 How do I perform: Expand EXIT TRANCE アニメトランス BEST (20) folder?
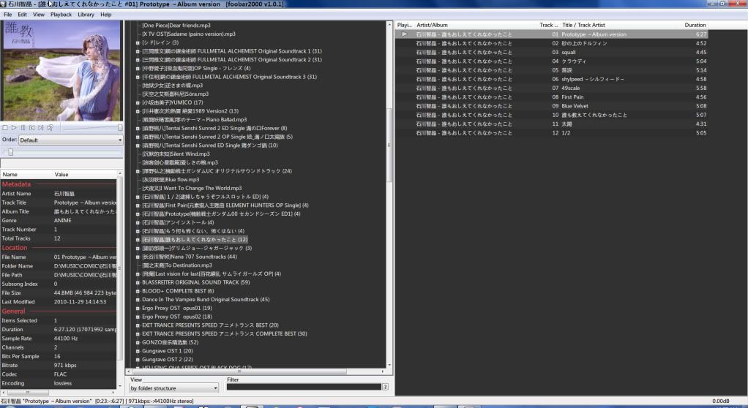tap(138, 325)
